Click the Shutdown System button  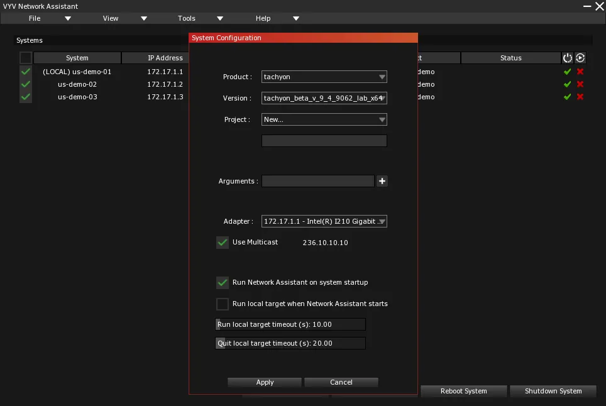[553, 391]
